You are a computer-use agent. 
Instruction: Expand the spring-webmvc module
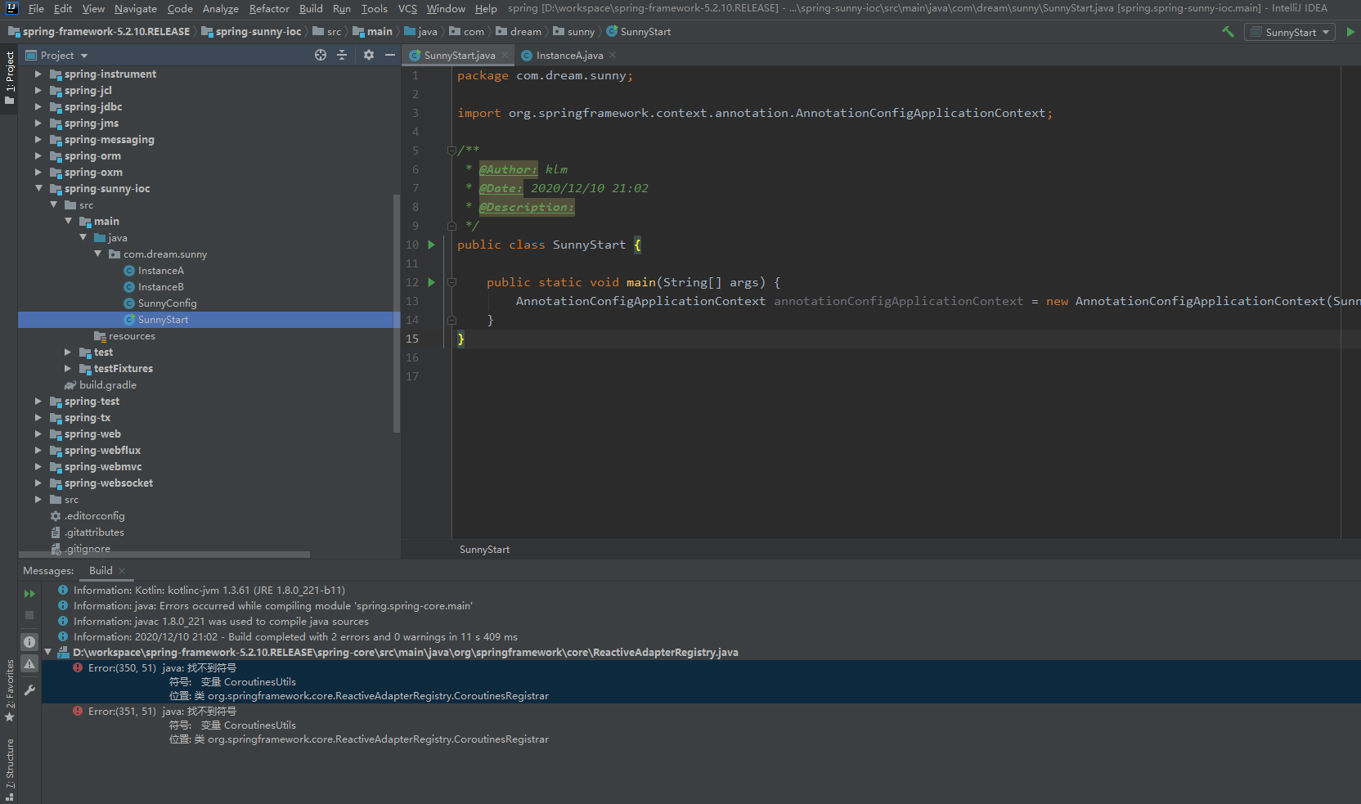coord(38,466)
